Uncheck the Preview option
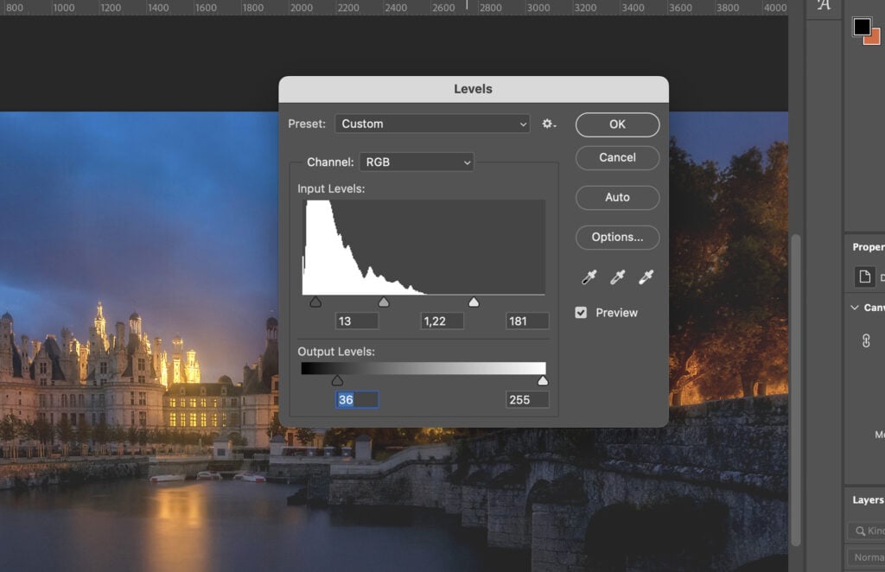The image size is (885, 572). click(x=581, y=313)
